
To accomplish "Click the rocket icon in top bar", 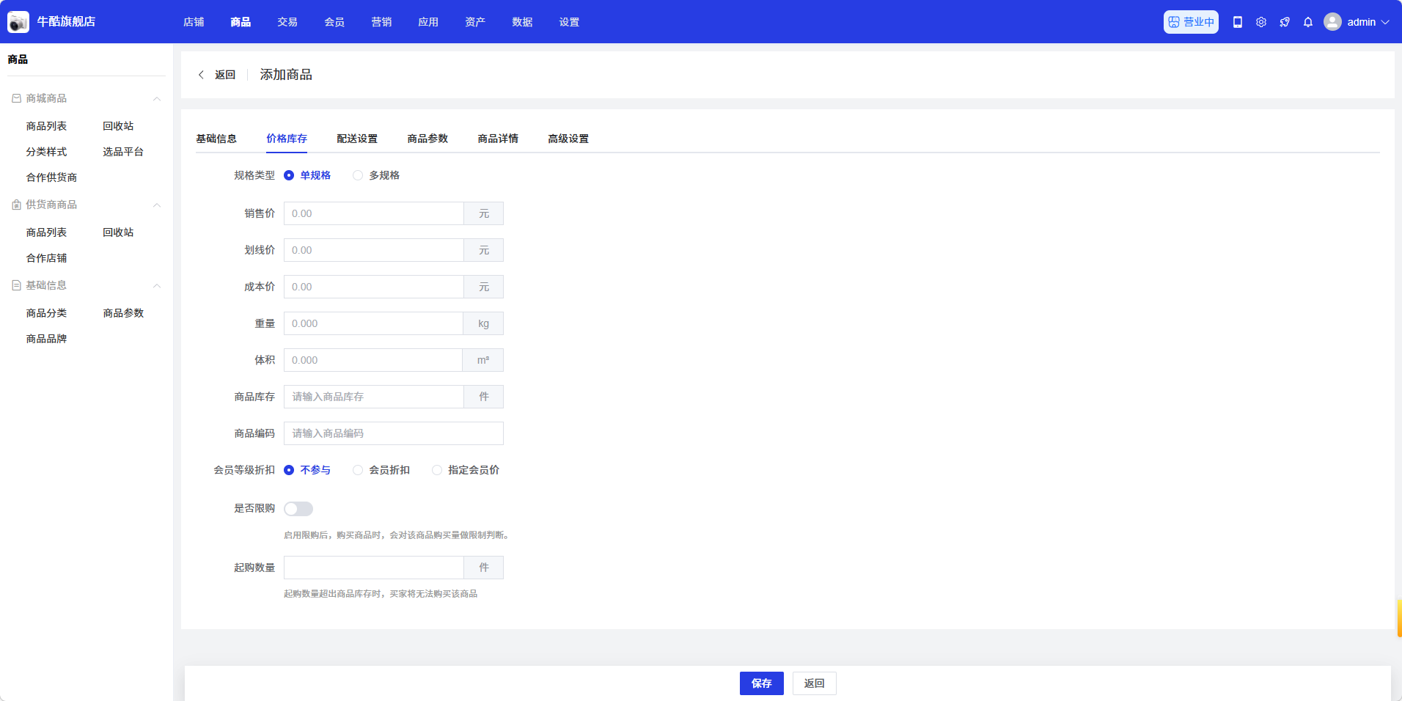I will pos(1285,22).
